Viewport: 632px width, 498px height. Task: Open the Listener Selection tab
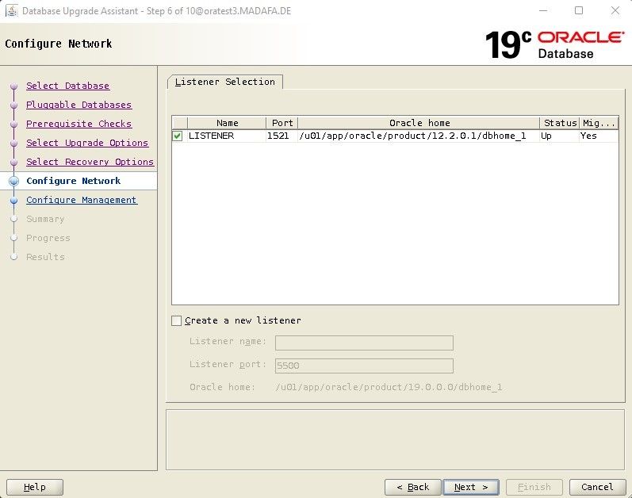tap(225, 82)
